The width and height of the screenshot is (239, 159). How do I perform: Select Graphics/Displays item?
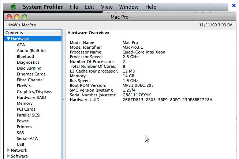pos(34,92)
